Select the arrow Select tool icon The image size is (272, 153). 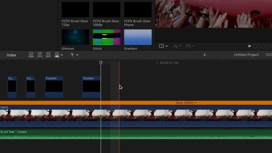tap(73, 55)
